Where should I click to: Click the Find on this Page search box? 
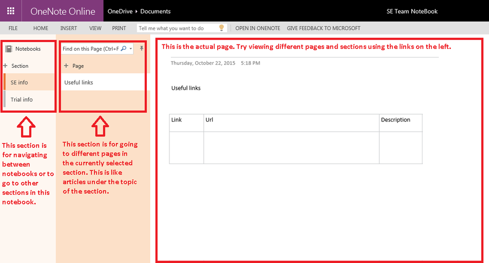coord(97,48)
